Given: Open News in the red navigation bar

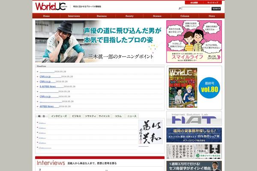Looking at the screenshot, I should tap(212, 16).
